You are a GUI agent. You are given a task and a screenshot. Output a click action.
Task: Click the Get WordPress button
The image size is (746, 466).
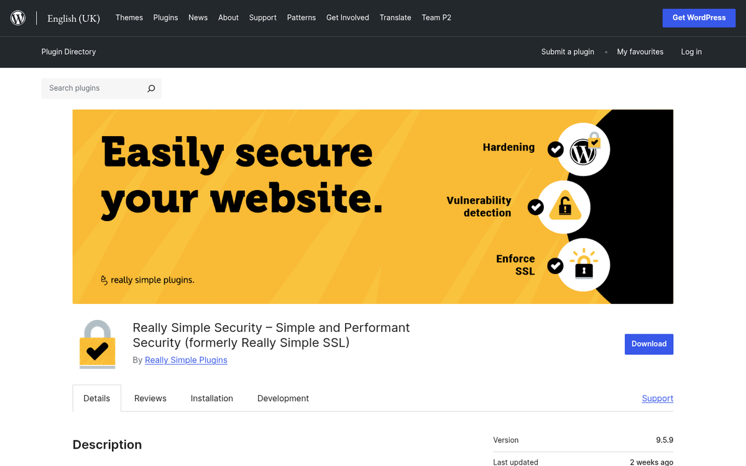point(699,17)
